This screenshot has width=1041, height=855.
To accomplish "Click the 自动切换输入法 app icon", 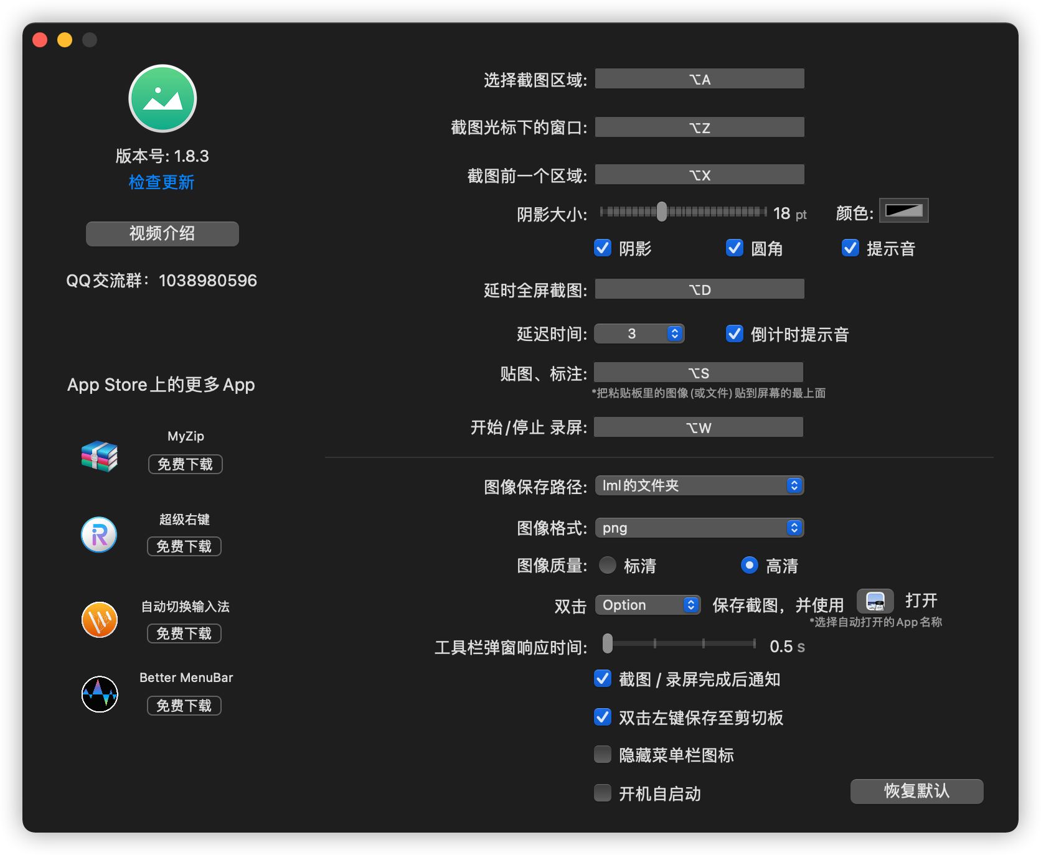I will pyautogui.click(x=99, y=620).
